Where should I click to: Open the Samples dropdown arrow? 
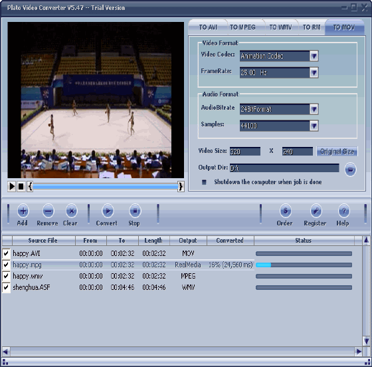(x=314, y=126)
